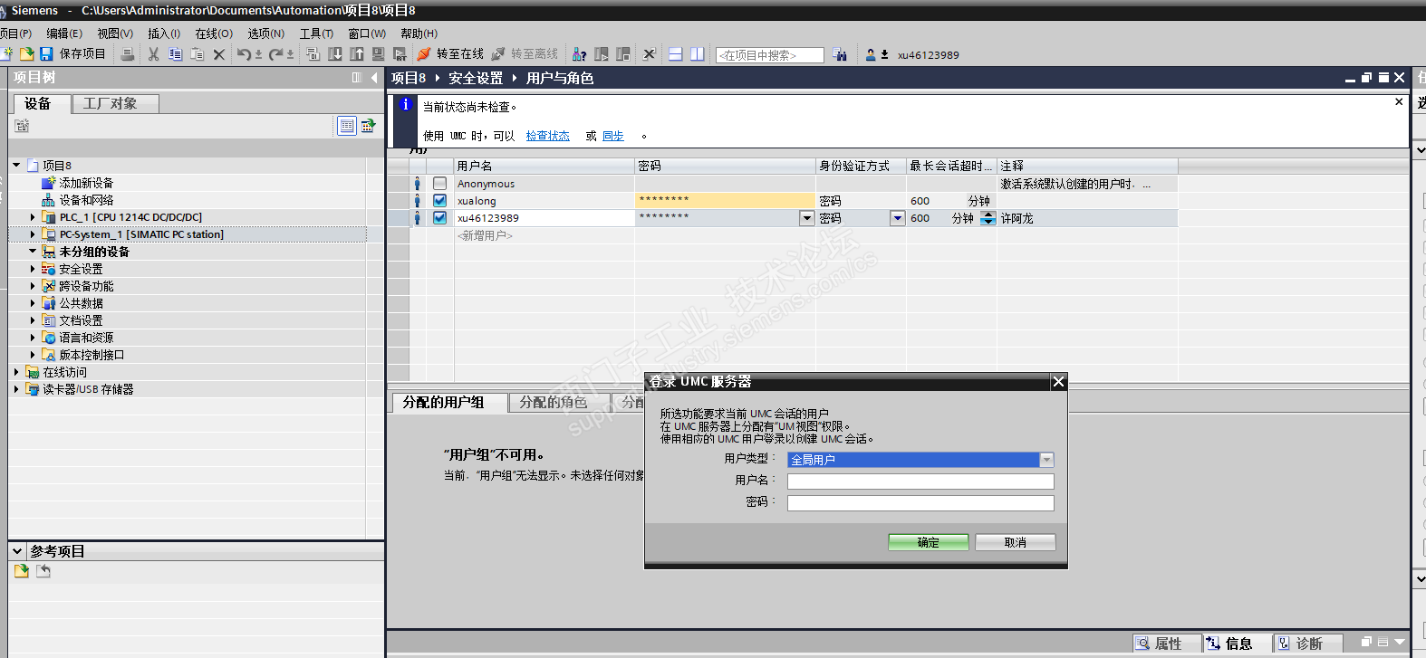Click the 用户名 field in login dialog

920,482
